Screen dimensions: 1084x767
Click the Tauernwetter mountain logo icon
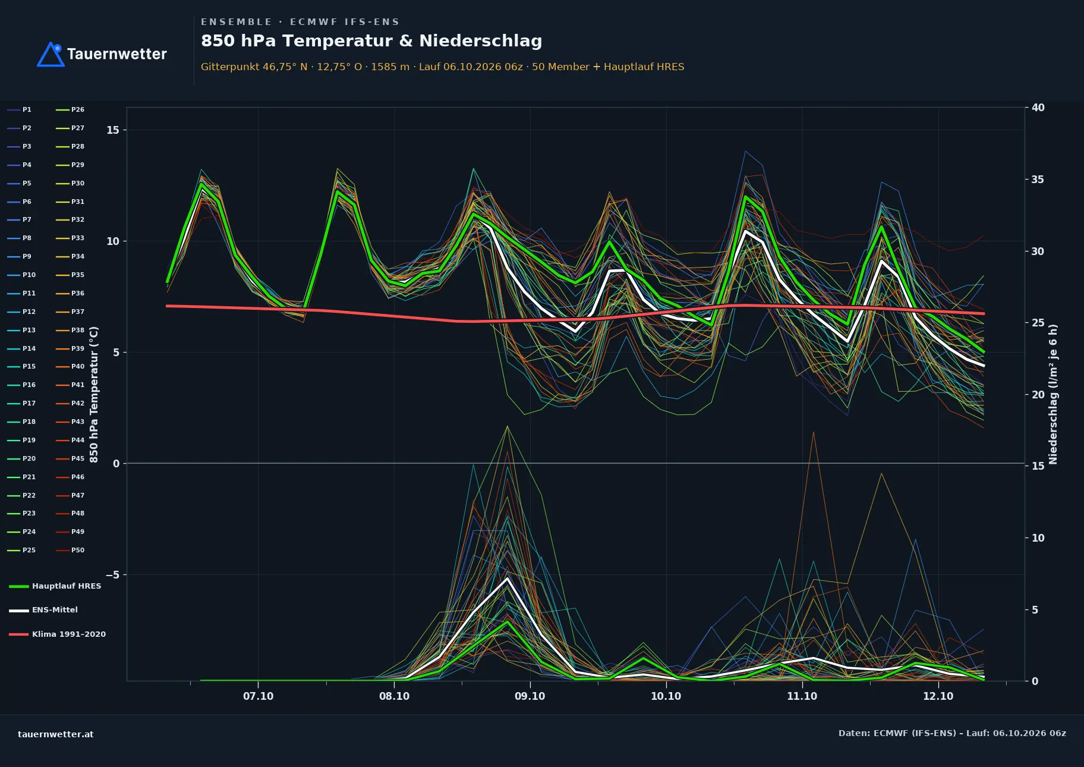51,54
